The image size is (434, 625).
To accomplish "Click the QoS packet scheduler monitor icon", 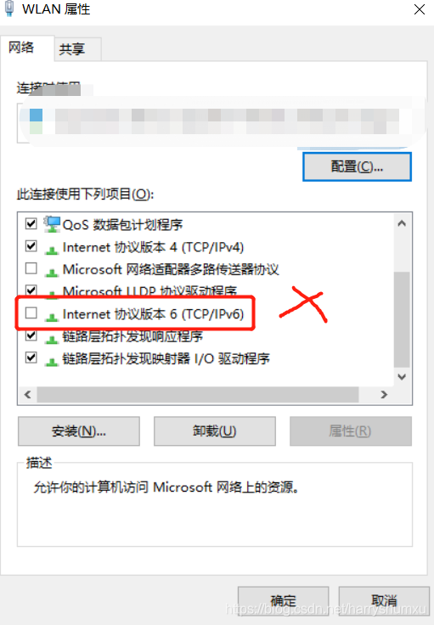I will 52,224.
